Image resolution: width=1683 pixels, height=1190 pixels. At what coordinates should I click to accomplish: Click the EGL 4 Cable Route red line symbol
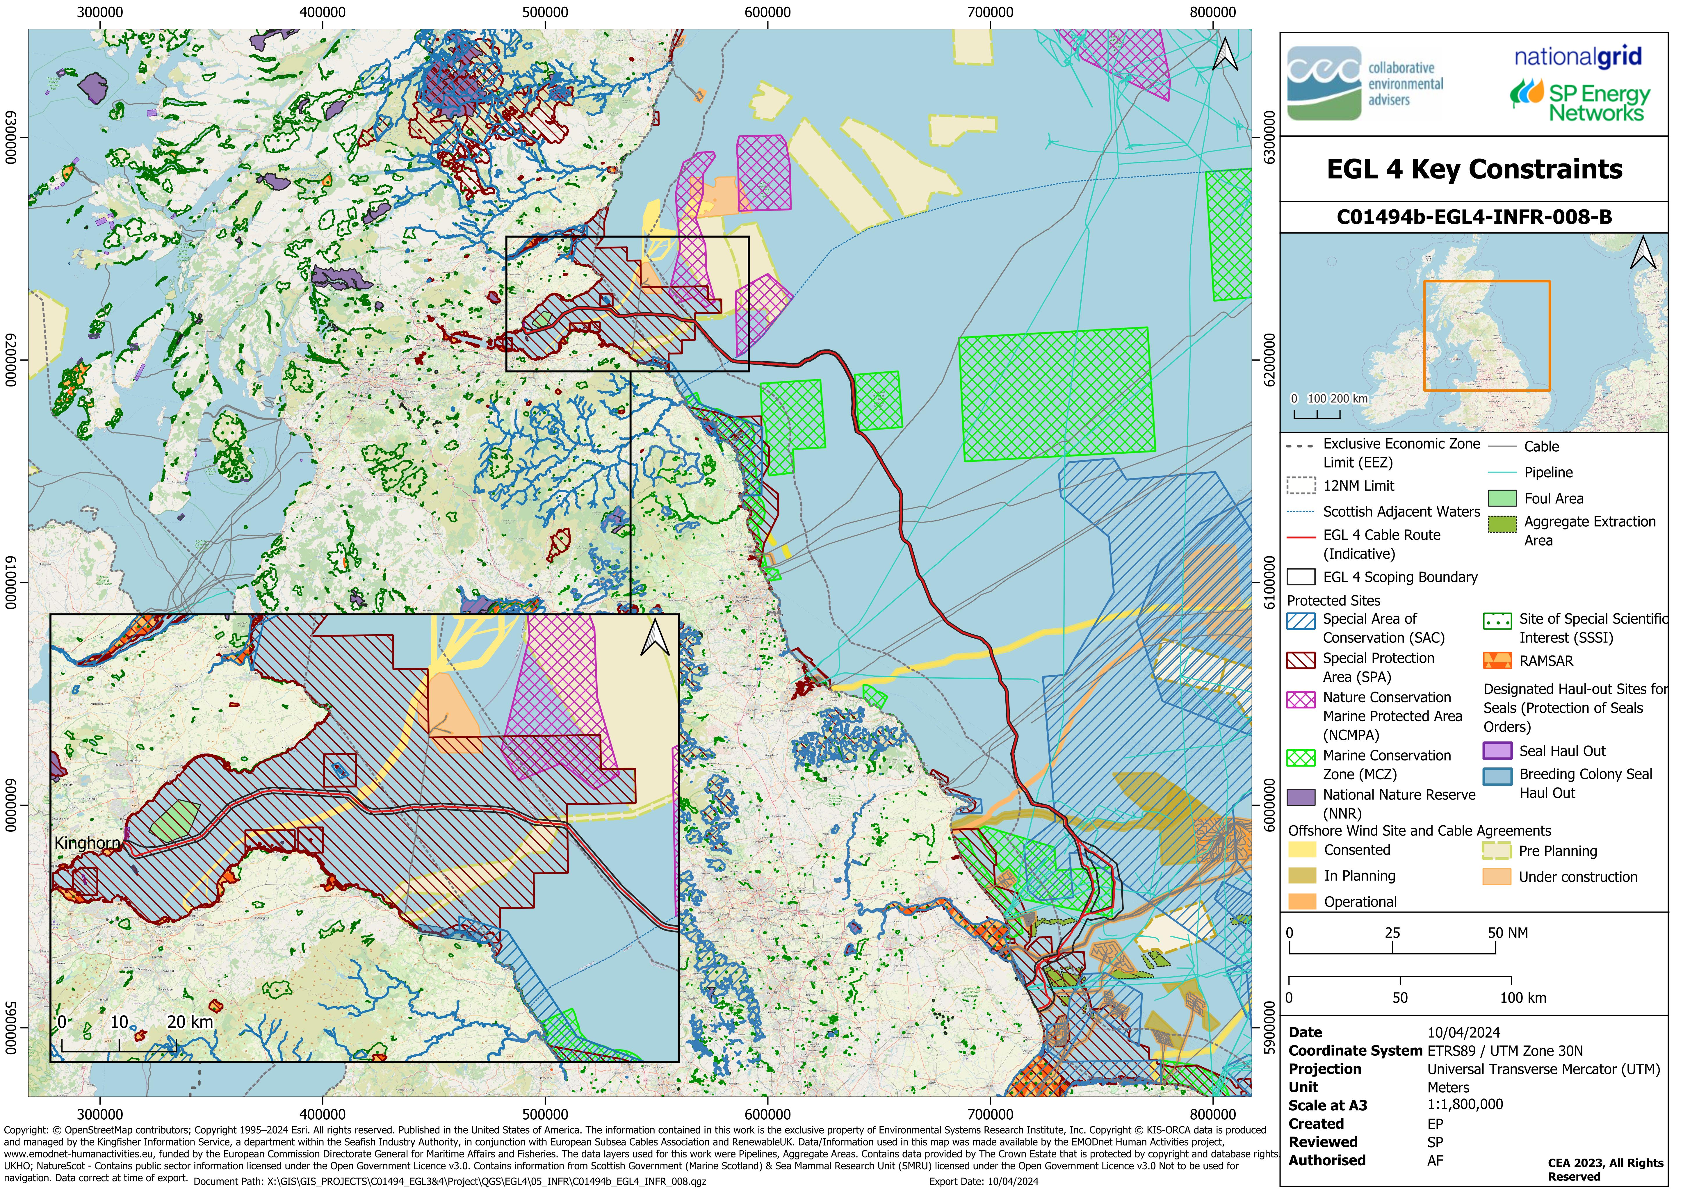pyautogui.click(x=1301, y=537)
